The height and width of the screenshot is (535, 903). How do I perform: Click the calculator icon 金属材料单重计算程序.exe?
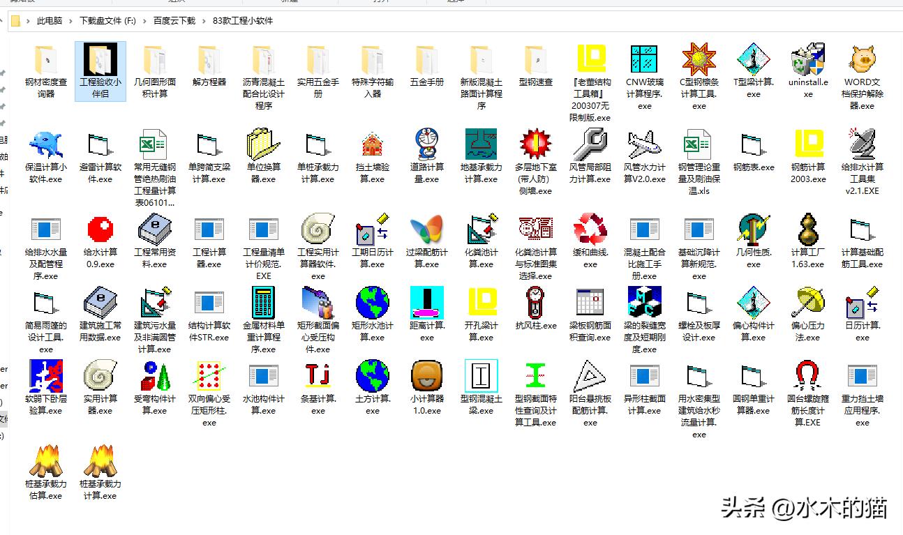click(x=263, y=303)
